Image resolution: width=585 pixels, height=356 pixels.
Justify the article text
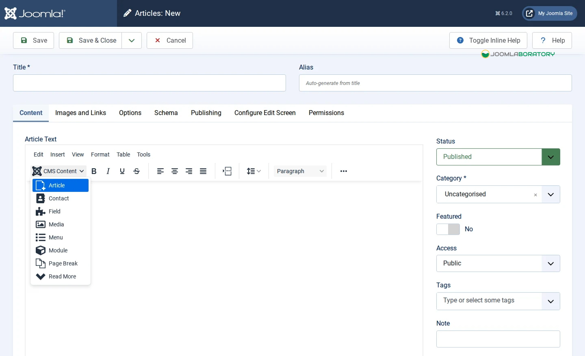click(203, 171)
